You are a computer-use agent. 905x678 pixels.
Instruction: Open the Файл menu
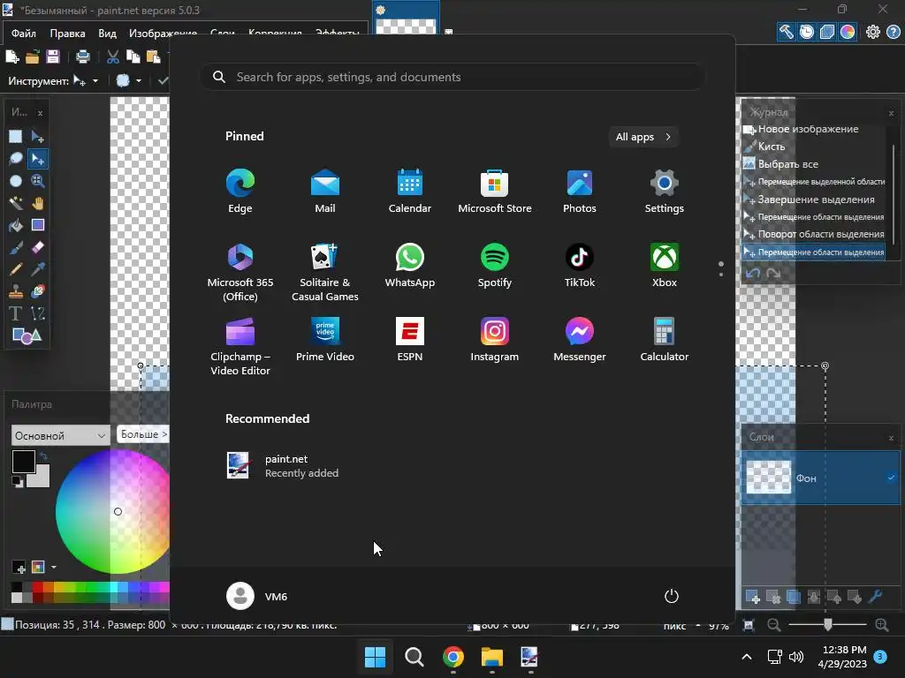coord(24,34)
